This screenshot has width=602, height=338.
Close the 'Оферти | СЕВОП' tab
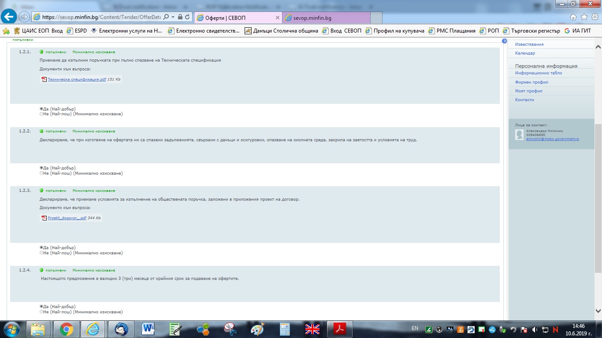click(x=277, y=18)
